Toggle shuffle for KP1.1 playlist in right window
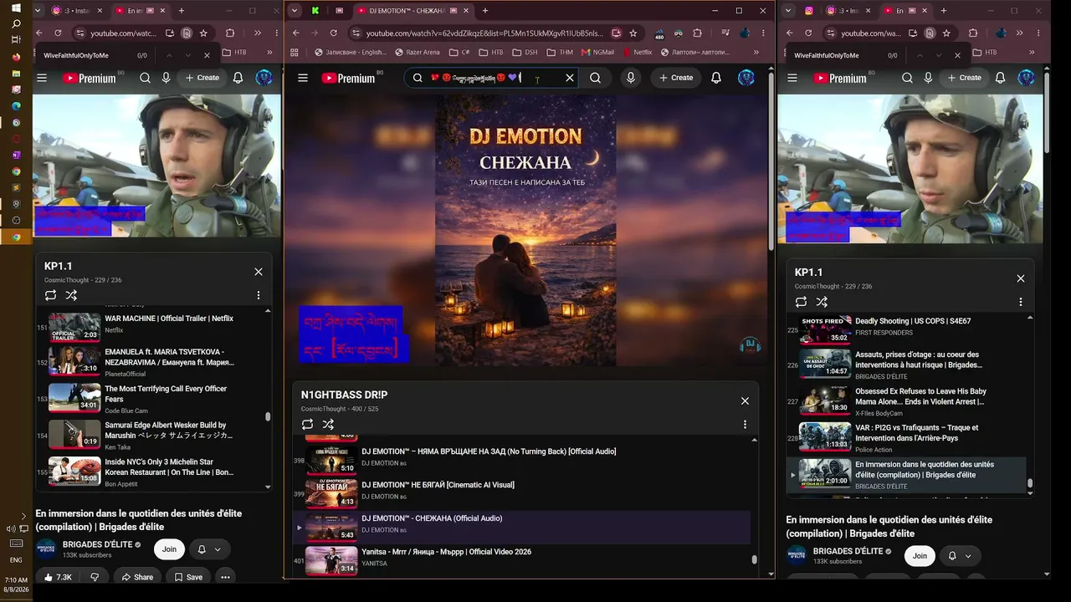Viewport: 1071px width, 602px height. tap(822, 302)
